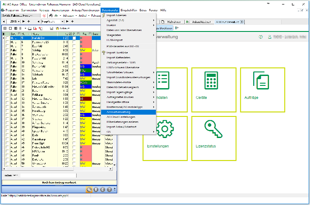Click the second round icon in the bottom bar
Viewport: 310px width, 205px height.
[96, 189]
